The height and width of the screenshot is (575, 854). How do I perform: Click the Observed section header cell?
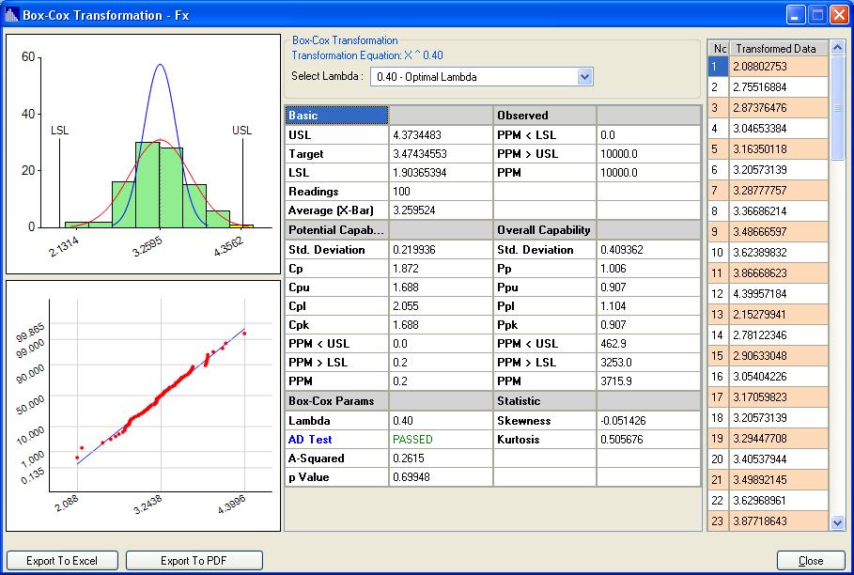click(x=544, y=116)
